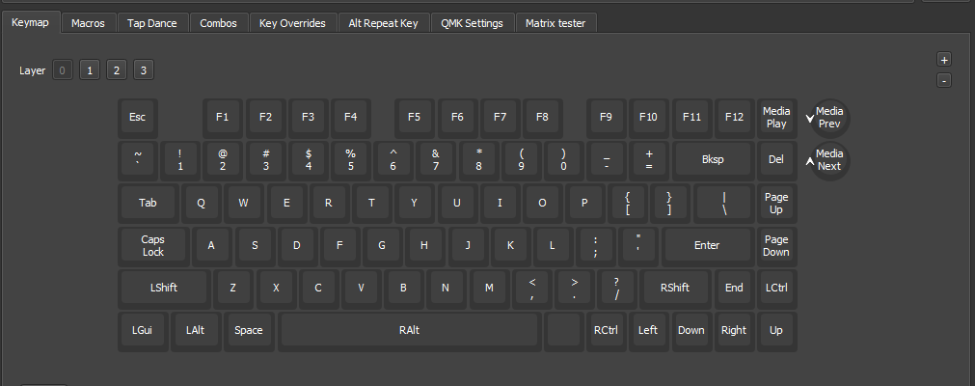The width and height of the screenshot is (975, 386).
Task: Switch to the Combos tab
Action: (x=218, y=23)
